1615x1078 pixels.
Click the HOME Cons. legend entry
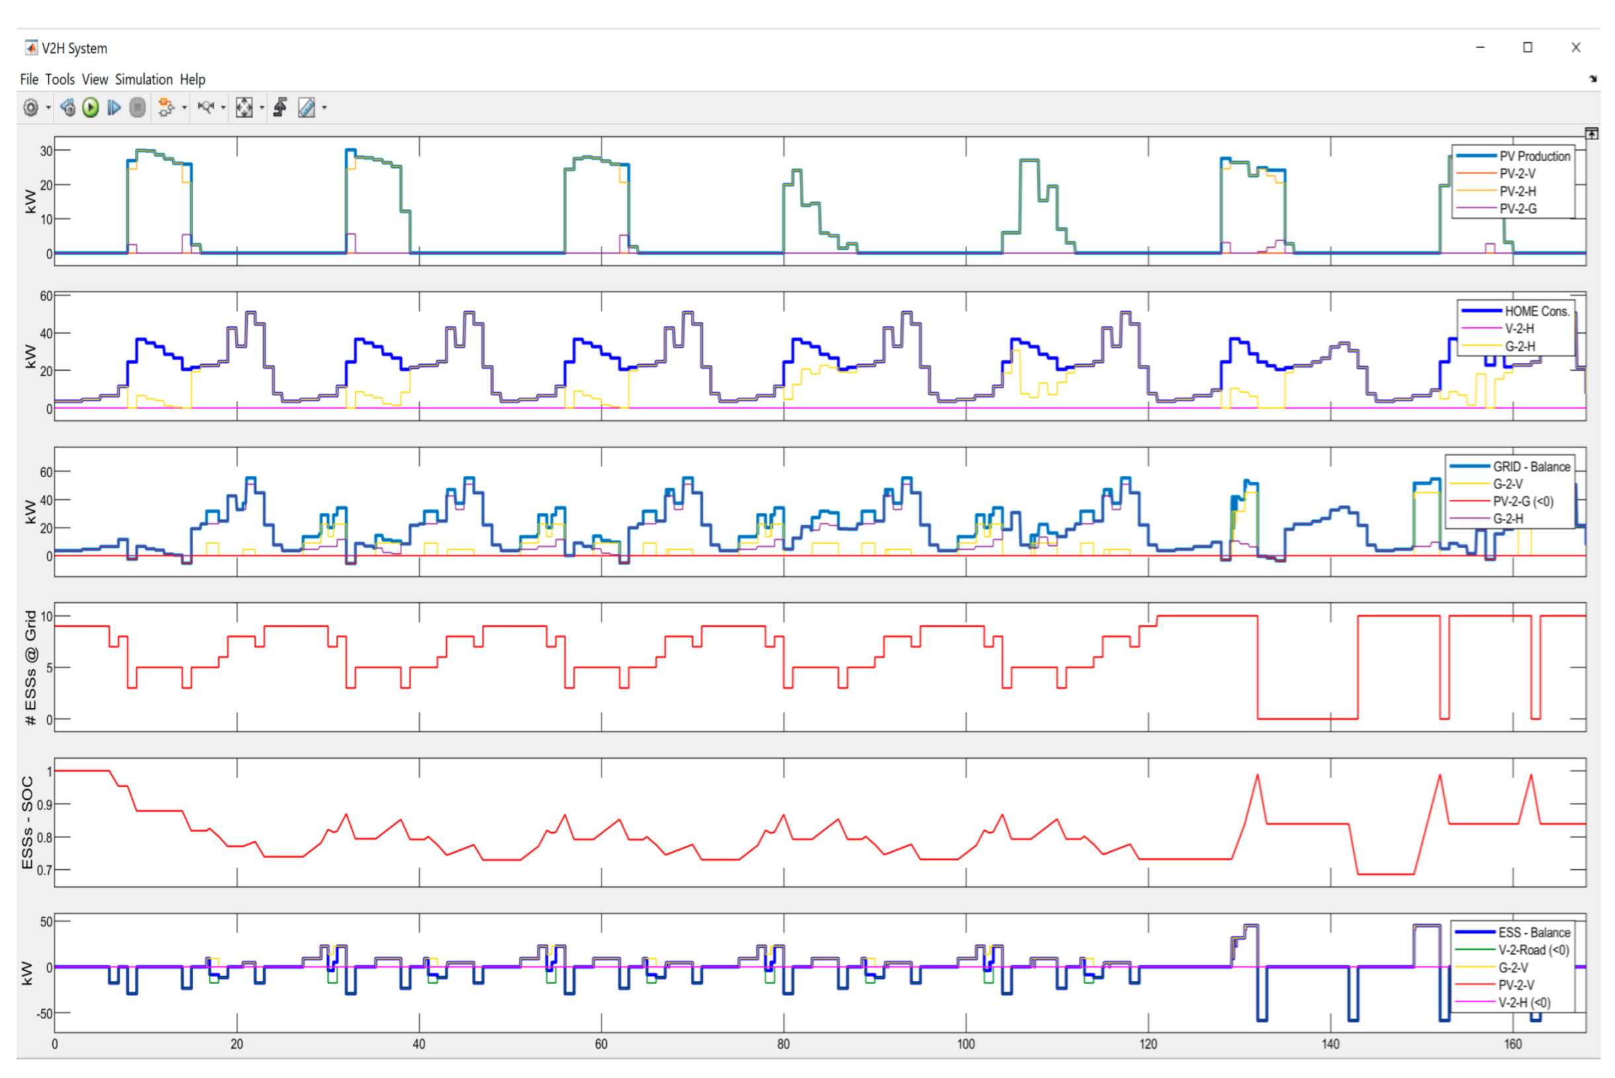click(x=1536, y=311)
